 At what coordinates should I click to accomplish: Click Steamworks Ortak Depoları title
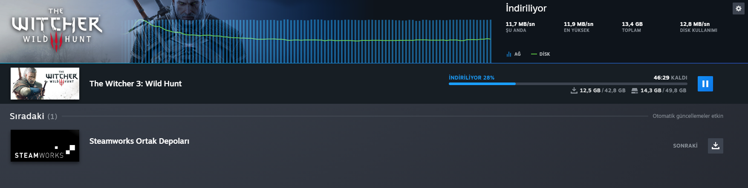(139, 141)
